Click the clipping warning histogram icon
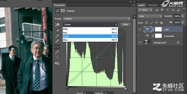The image size is (187, 94). coord(57,63)
